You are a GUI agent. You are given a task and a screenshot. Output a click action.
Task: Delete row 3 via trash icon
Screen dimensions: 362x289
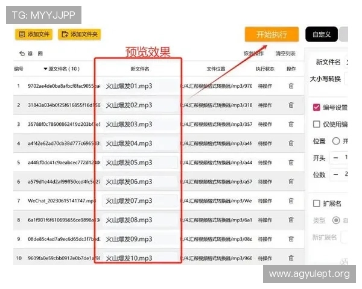[x=291, y=124]
